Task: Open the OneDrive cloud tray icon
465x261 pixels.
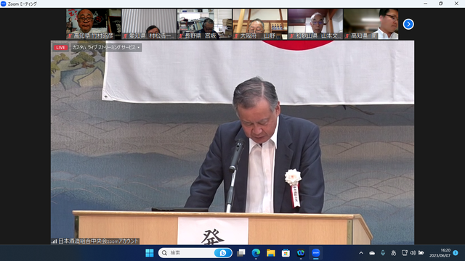Action: (x=372, y=253)
